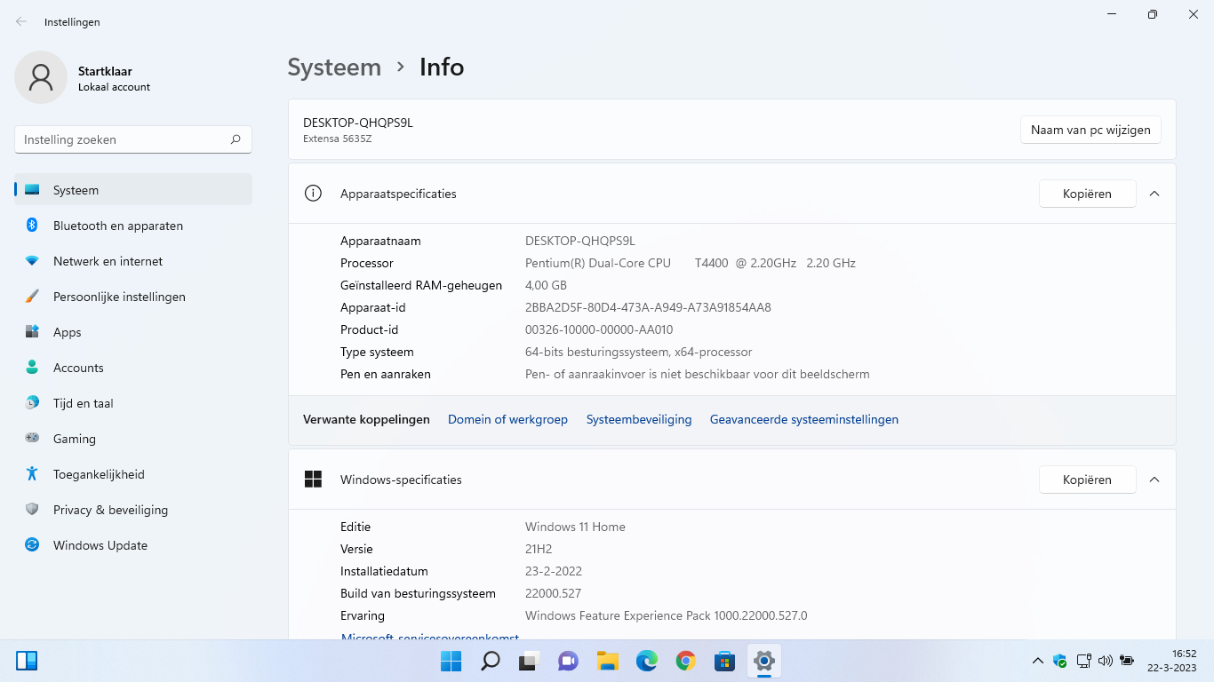The height and width of the screenshot is (682, 1214).
Task: Click the volume speaker tray icon
Action: click(x=1106, y=661)
